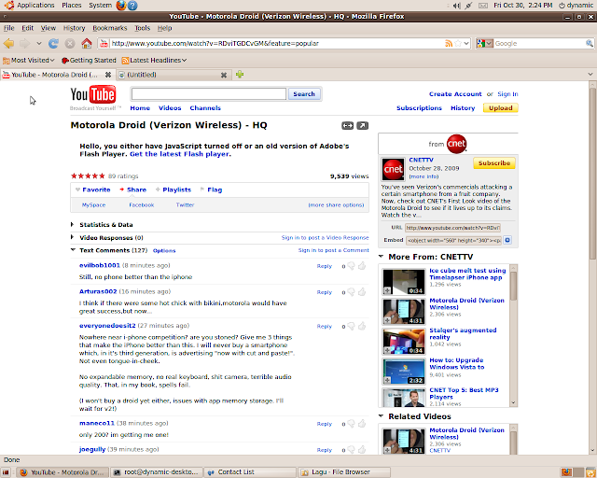
Task: Open the File menu
Action: click(x=8, y=28)
